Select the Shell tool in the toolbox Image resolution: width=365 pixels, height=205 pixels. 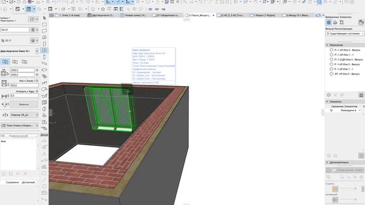pos(44,96)
